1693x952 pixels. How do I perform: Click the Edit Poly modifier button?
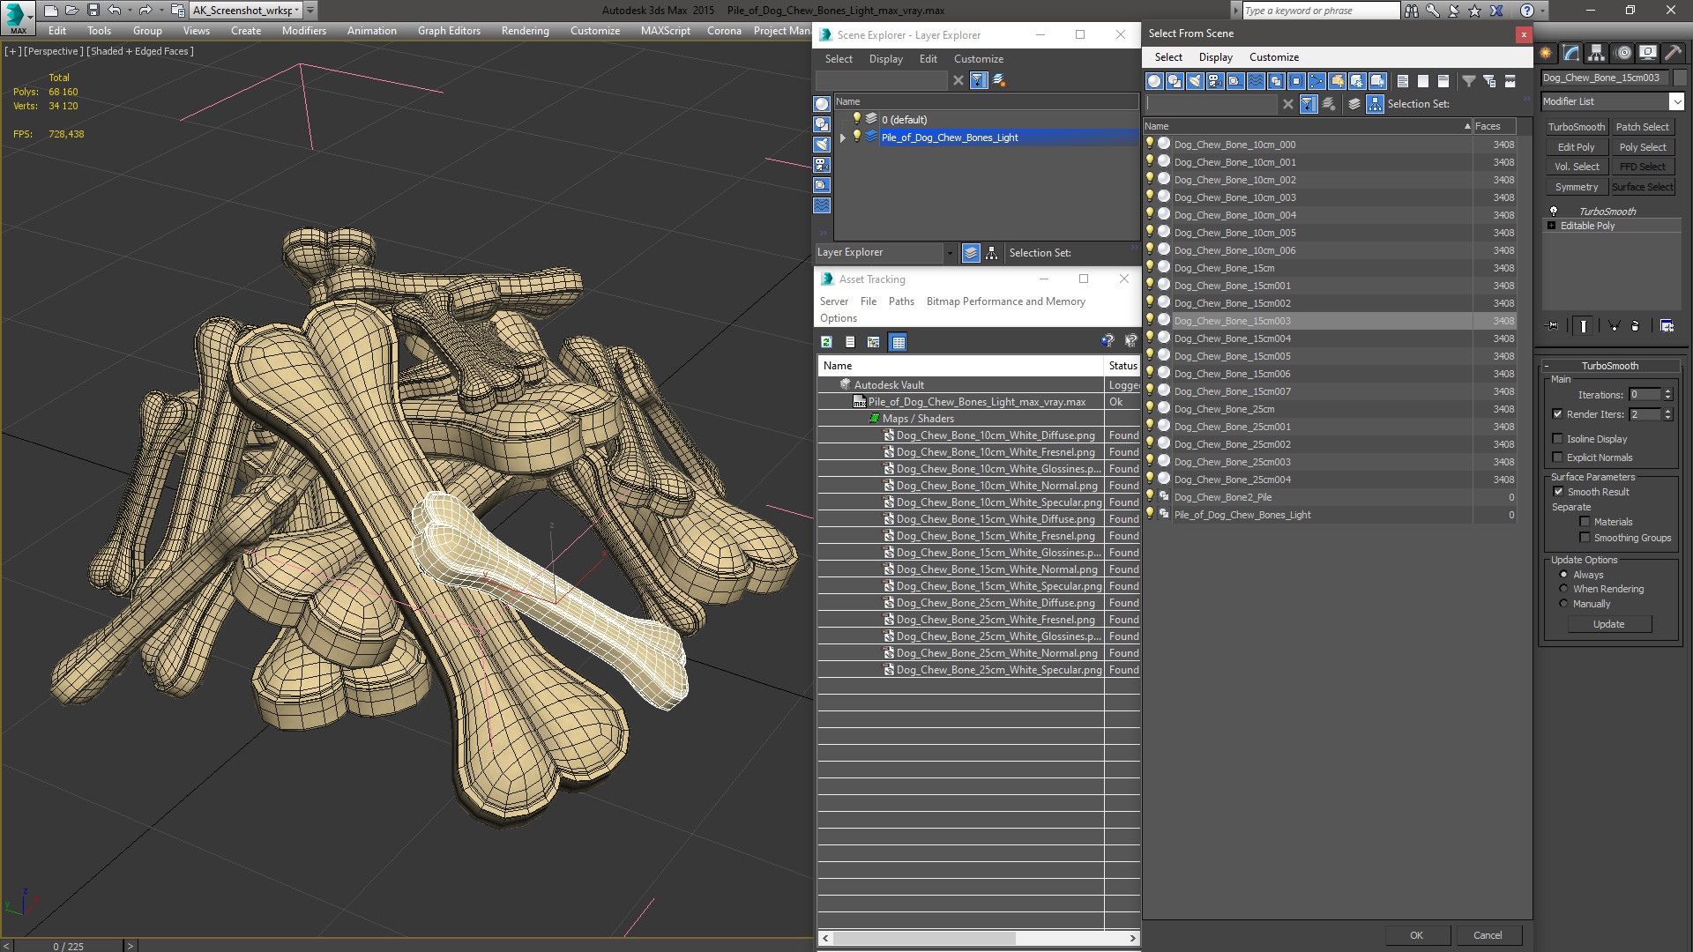[x=1576, y=147]
